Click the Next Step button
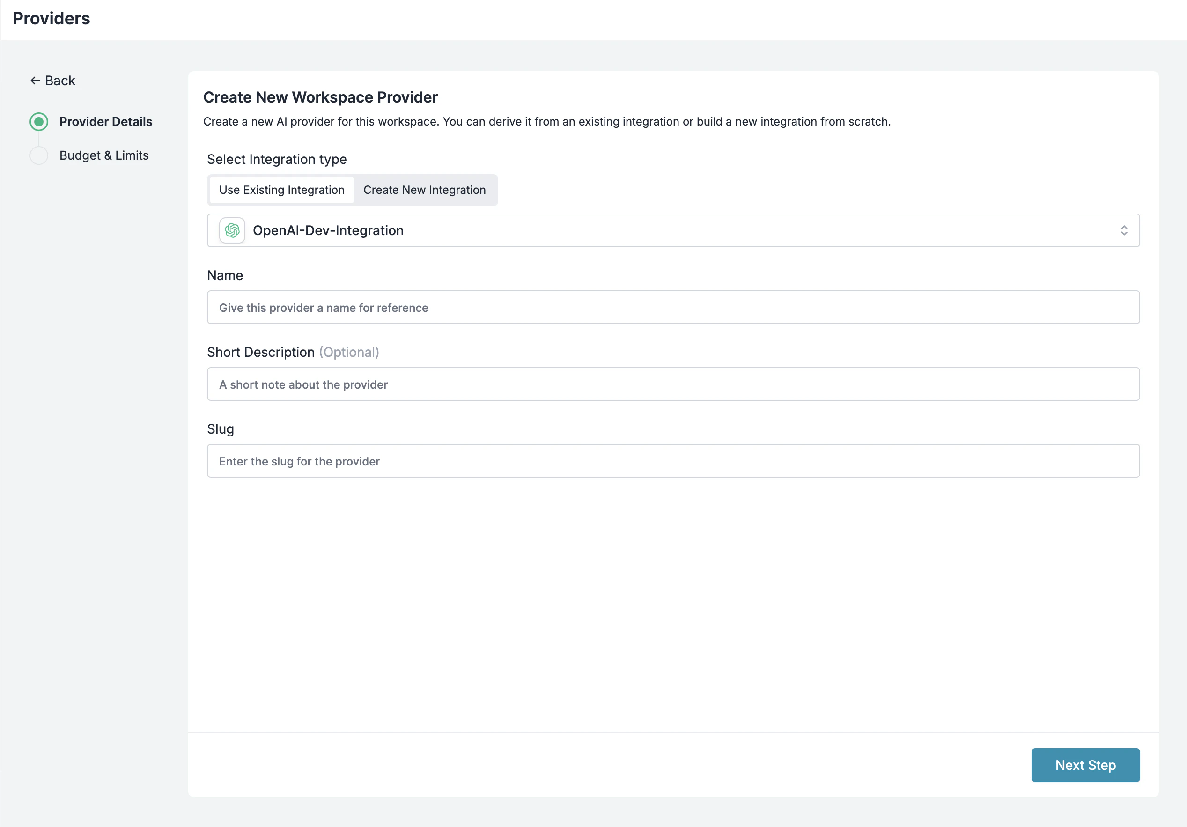Image resolution: width=1187 pixels, height=827 pixels. [1084, 765]
